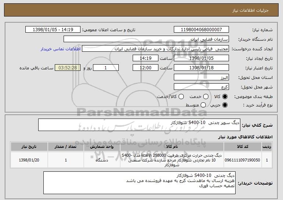Click the اطلاعات کالاهای مورد نیاز section heading
283x200 pixels.
pos(246,137)
